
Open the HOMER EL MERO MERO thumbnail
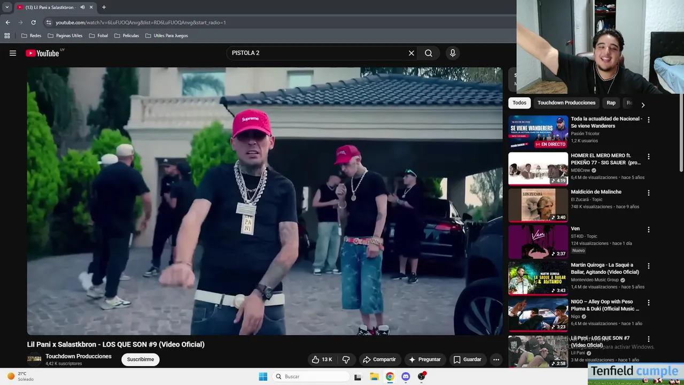pyautogui.click(x=538, y=168)
